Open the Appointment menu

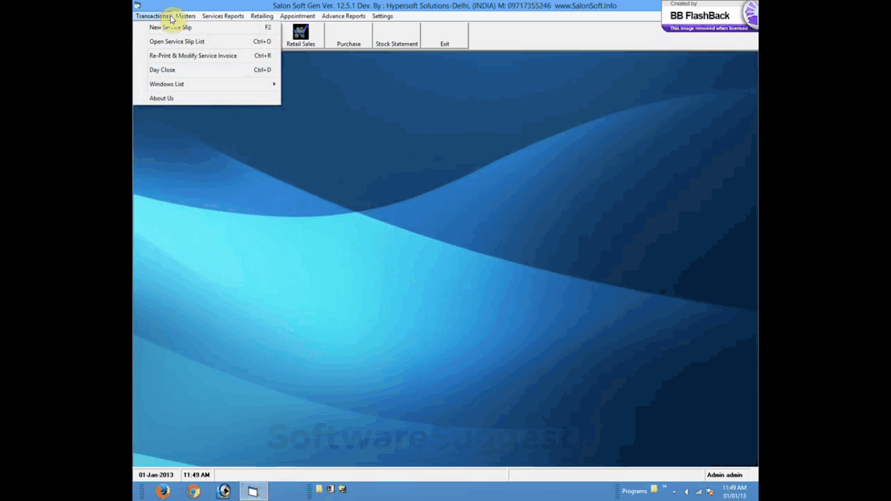297,16
